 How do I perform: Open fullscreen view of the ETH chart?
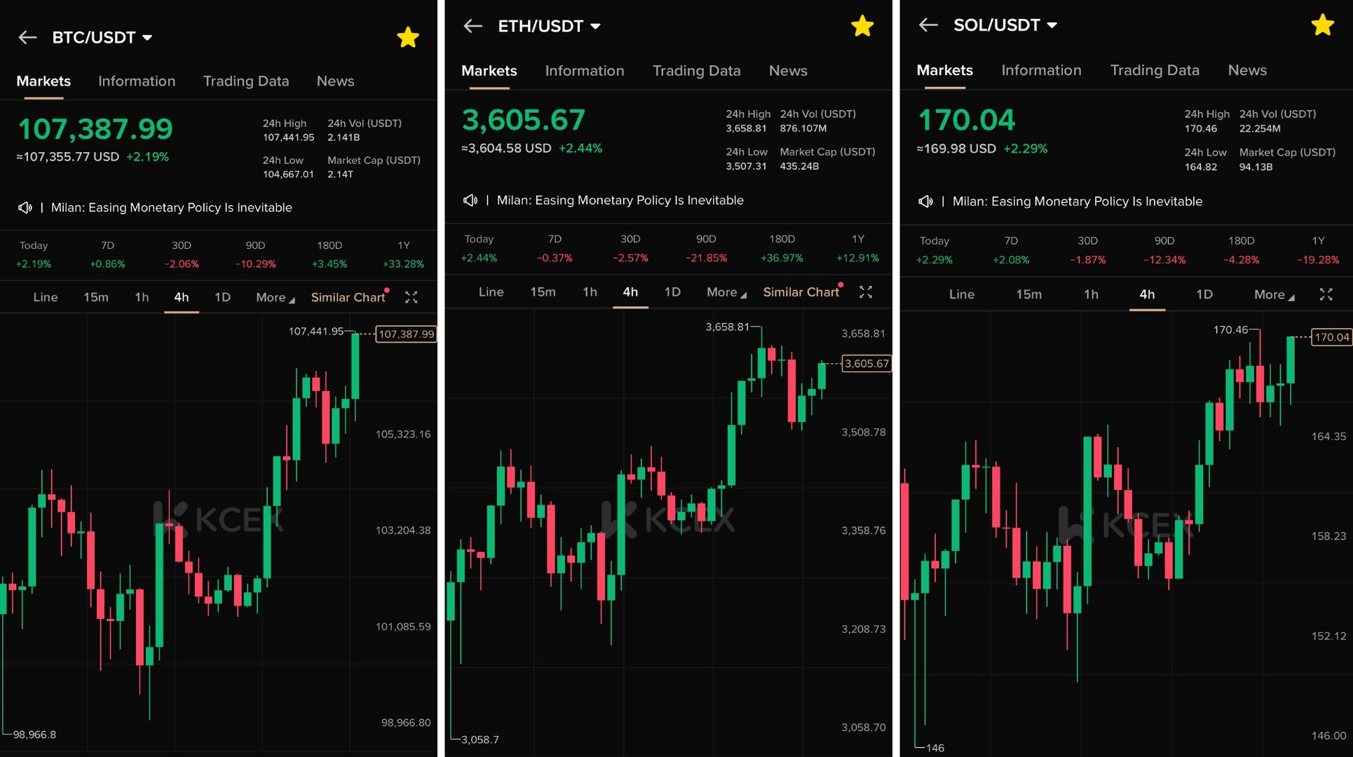(866, 292)
